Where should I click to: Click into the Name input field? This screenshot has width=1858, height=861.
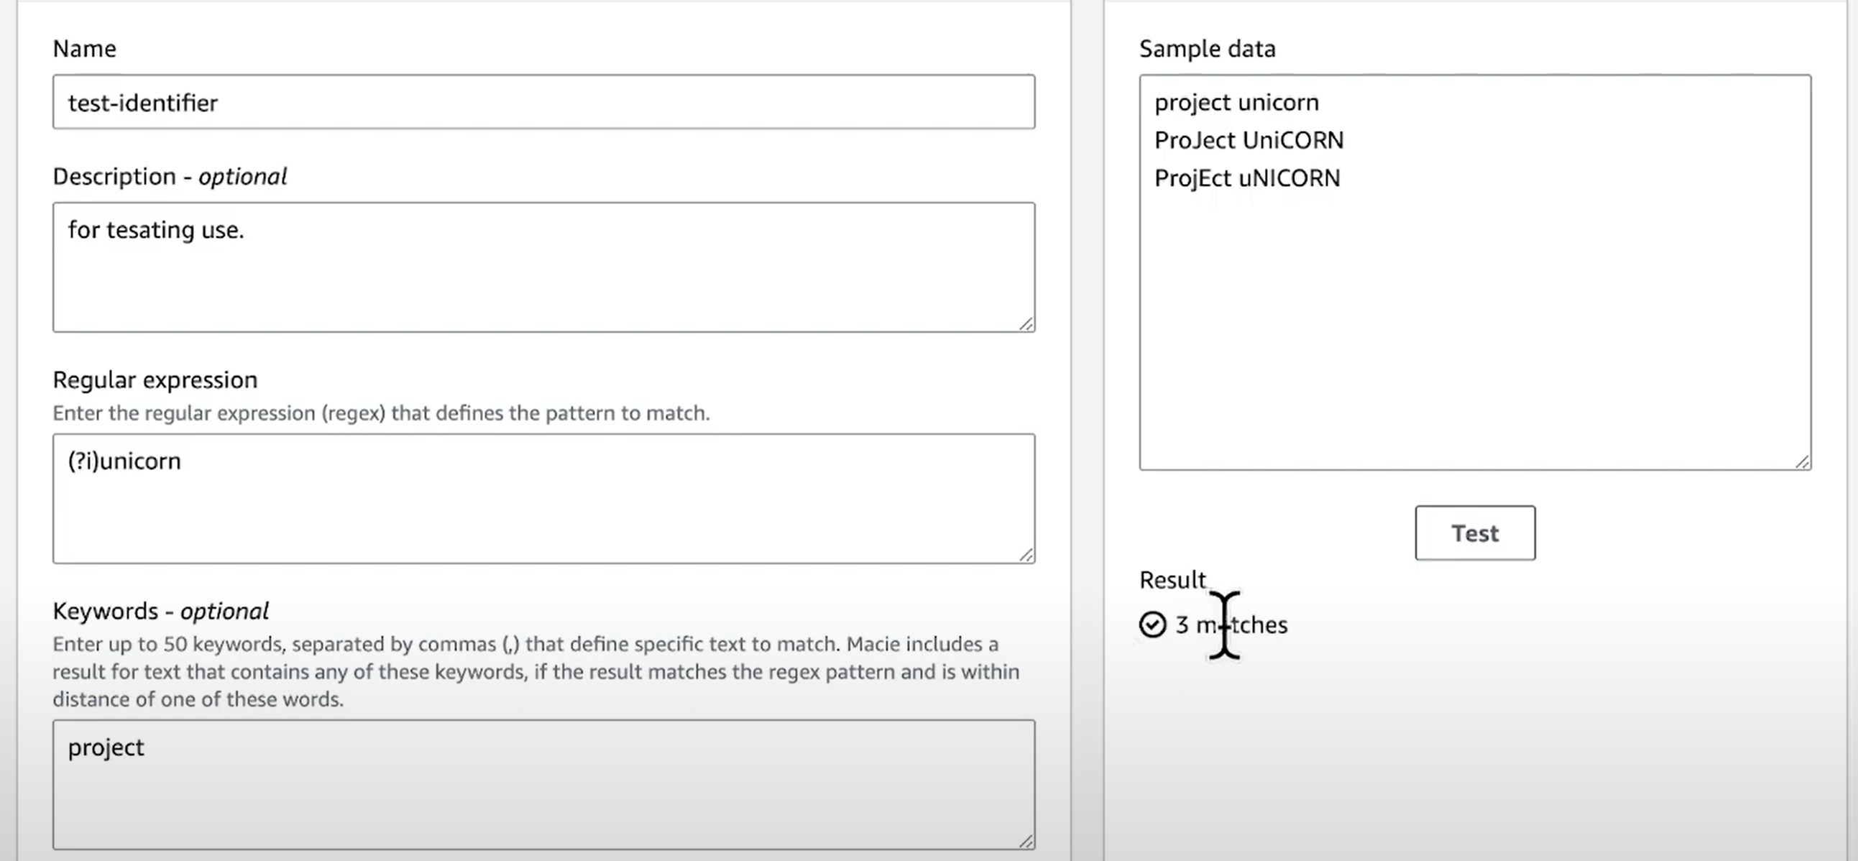pyautogui.click(x=544, y=101)
